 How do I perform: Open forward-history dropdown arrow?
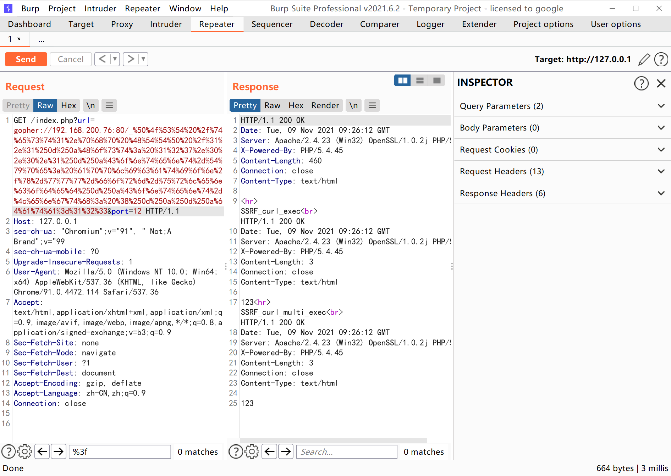click(x=143, y=59)
